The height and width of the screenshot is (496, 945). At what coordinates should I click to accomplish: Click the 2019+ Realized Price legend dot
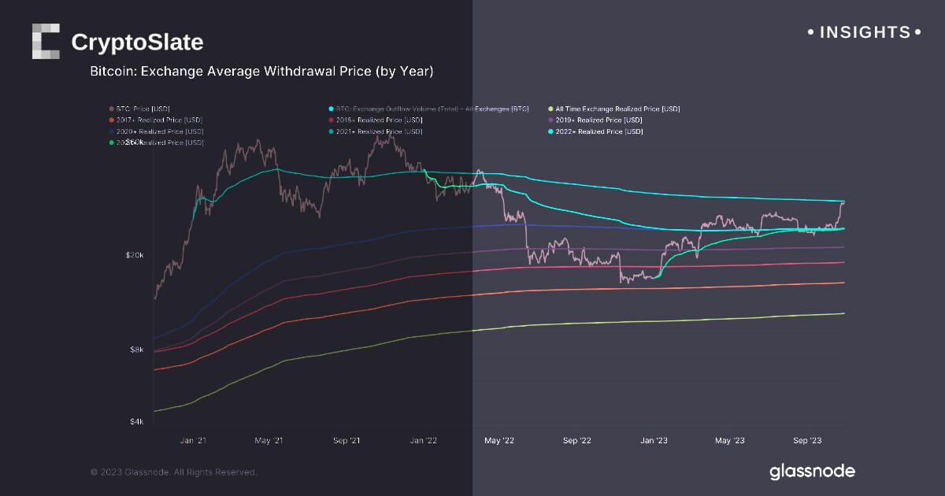550,120
